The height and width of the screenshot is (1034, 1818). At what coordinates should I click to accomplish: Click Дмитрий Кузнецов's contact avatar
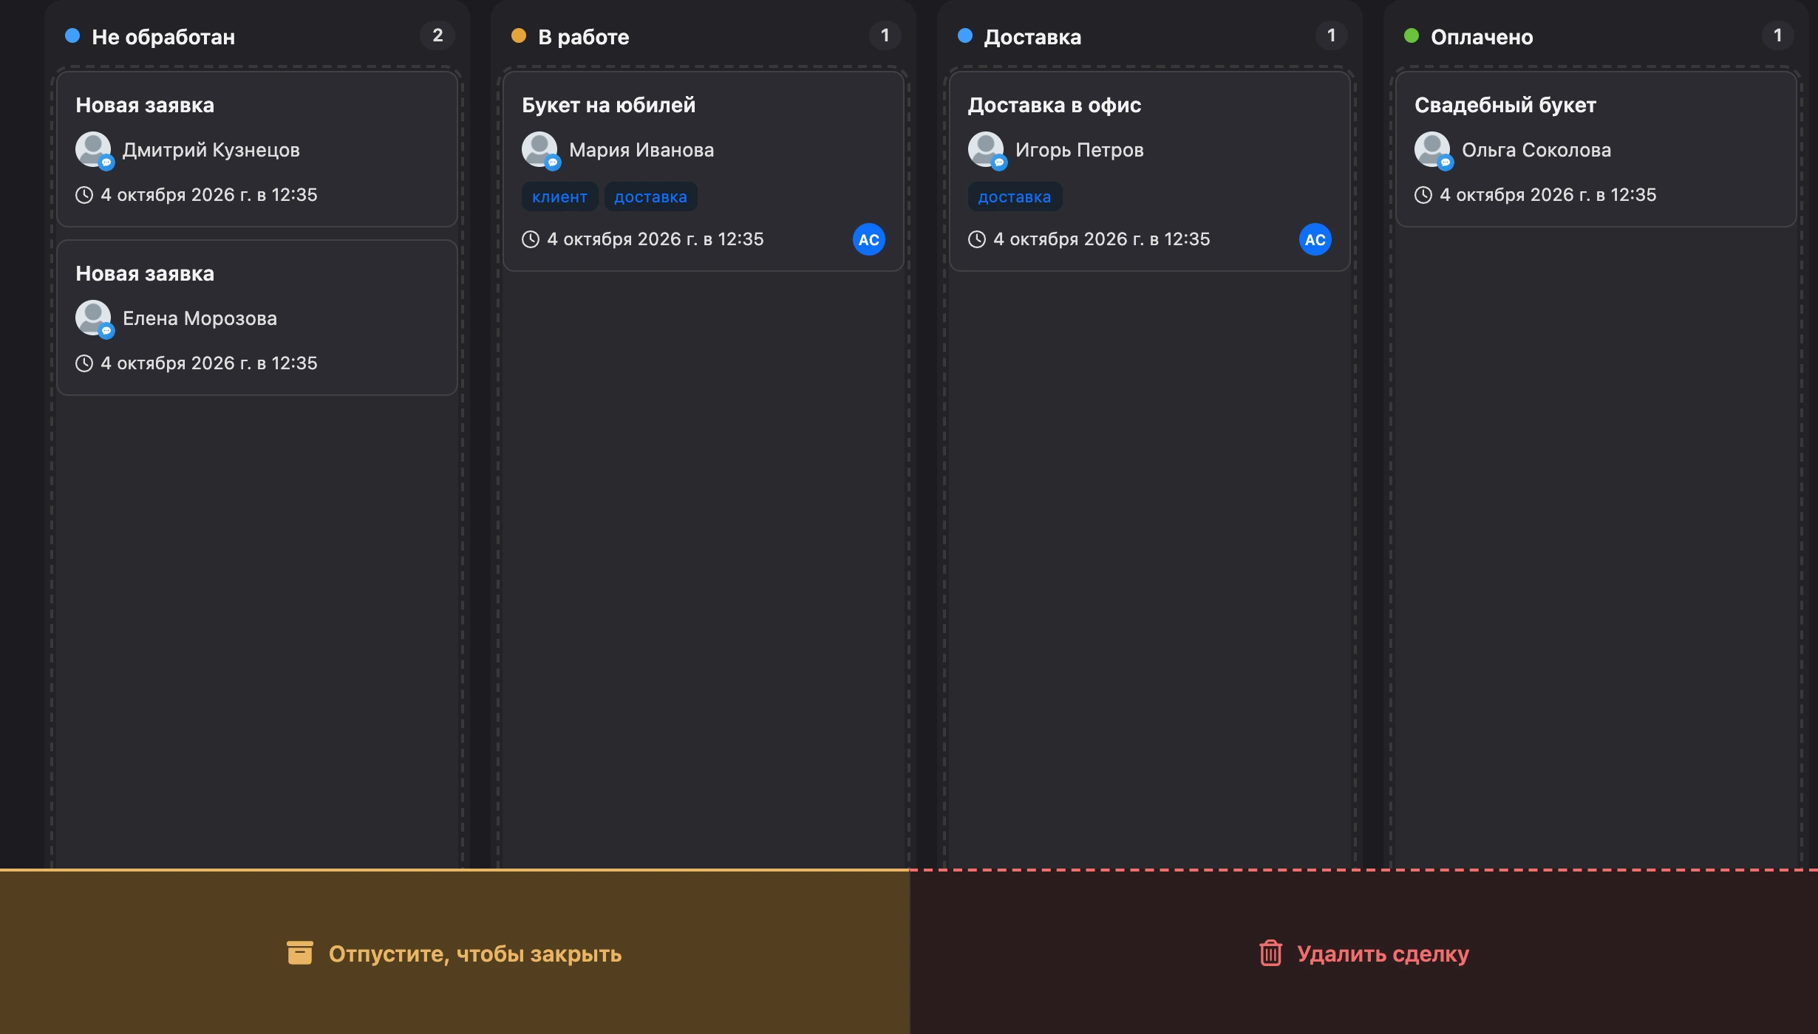tap(94, 150)
